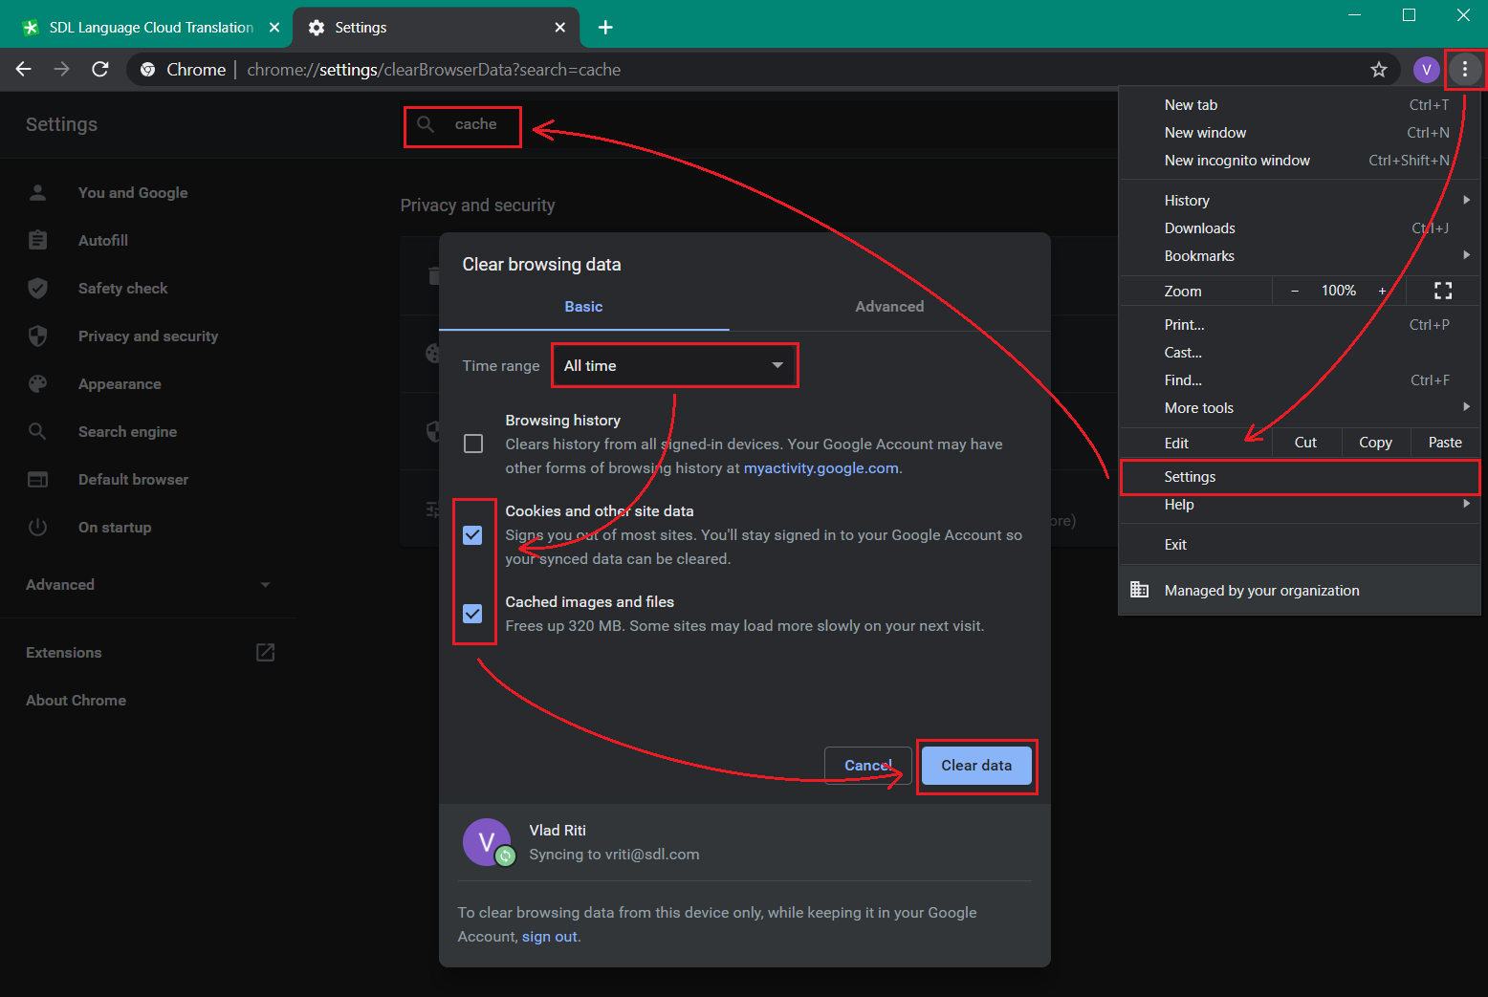Click the Default browser window icon
Viewport: 1488px width, 997px height.
coord(38,479)
